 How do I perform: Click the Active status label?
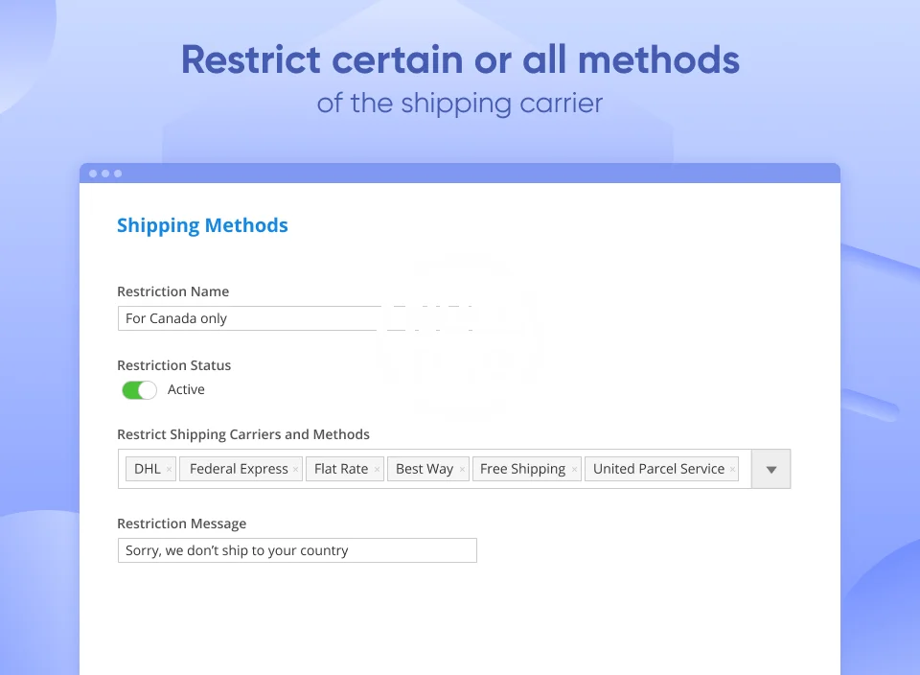[x=186, y=390]
